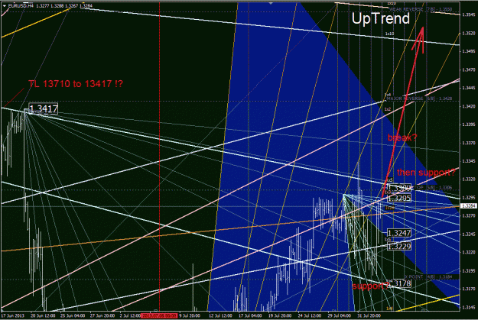Viewport: 478px width, 320px height.
Task: Click '25 Jun 04:00' on the time axis
Action: tap(73, 315)
